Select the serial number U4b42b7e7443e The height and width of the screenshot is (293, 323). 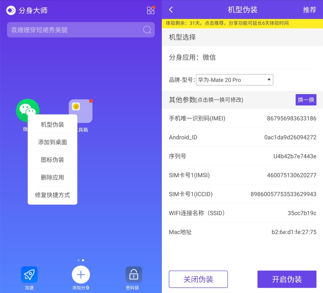pyautogui.click(x=295, y=156)
